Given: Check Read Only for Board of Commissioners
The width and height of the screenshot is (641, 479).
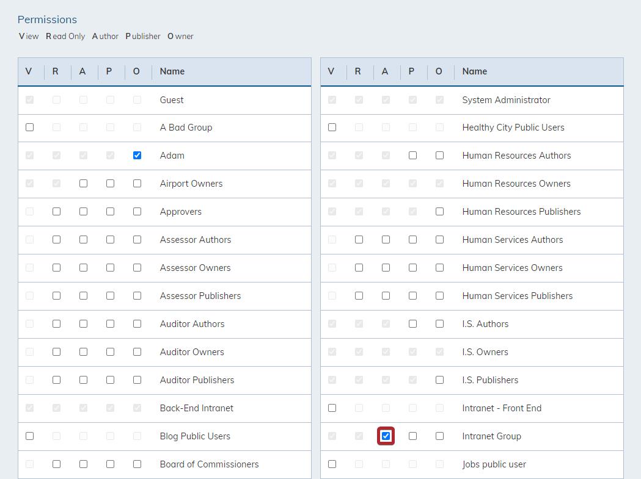Looking at the screenshot, I should (x=56, y=464).
